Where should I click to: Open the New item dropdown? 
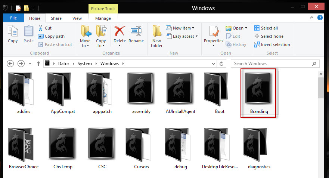click(x=193, y=28)
